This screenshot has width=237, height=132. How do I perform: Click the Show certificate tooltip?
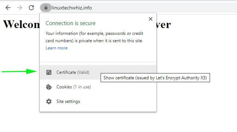pos(155,78)
